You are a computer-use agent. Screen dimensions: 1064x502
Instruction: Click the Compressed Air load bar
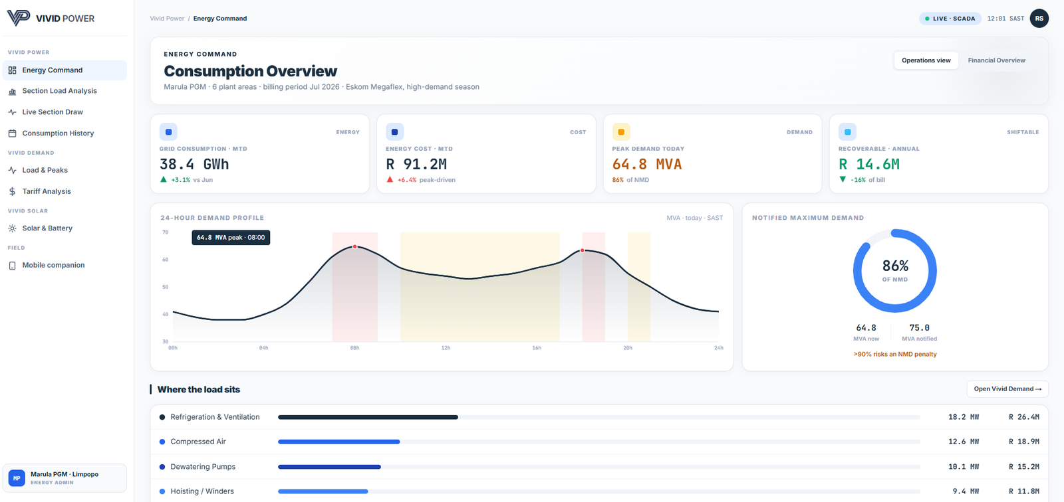598,442
